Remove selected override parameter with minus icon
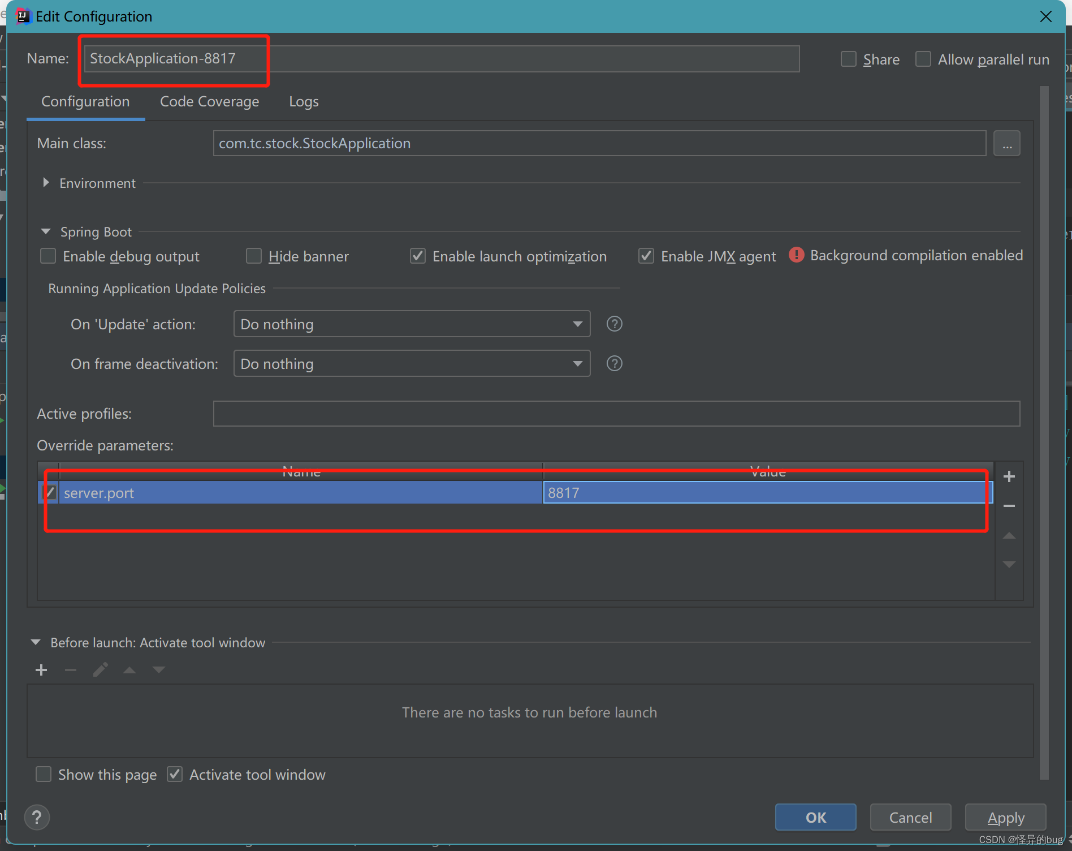This screenshot has height=851, width=1072. tap(1009, 506)
